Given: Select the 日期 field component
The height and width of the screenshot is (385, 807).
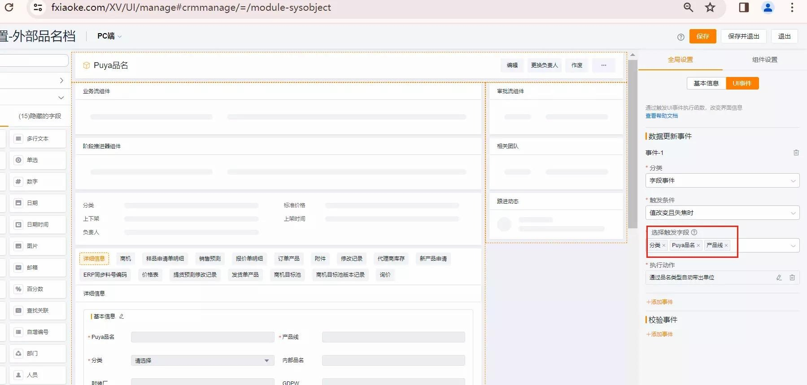Looking at the screenshot, I should point(38,203).
